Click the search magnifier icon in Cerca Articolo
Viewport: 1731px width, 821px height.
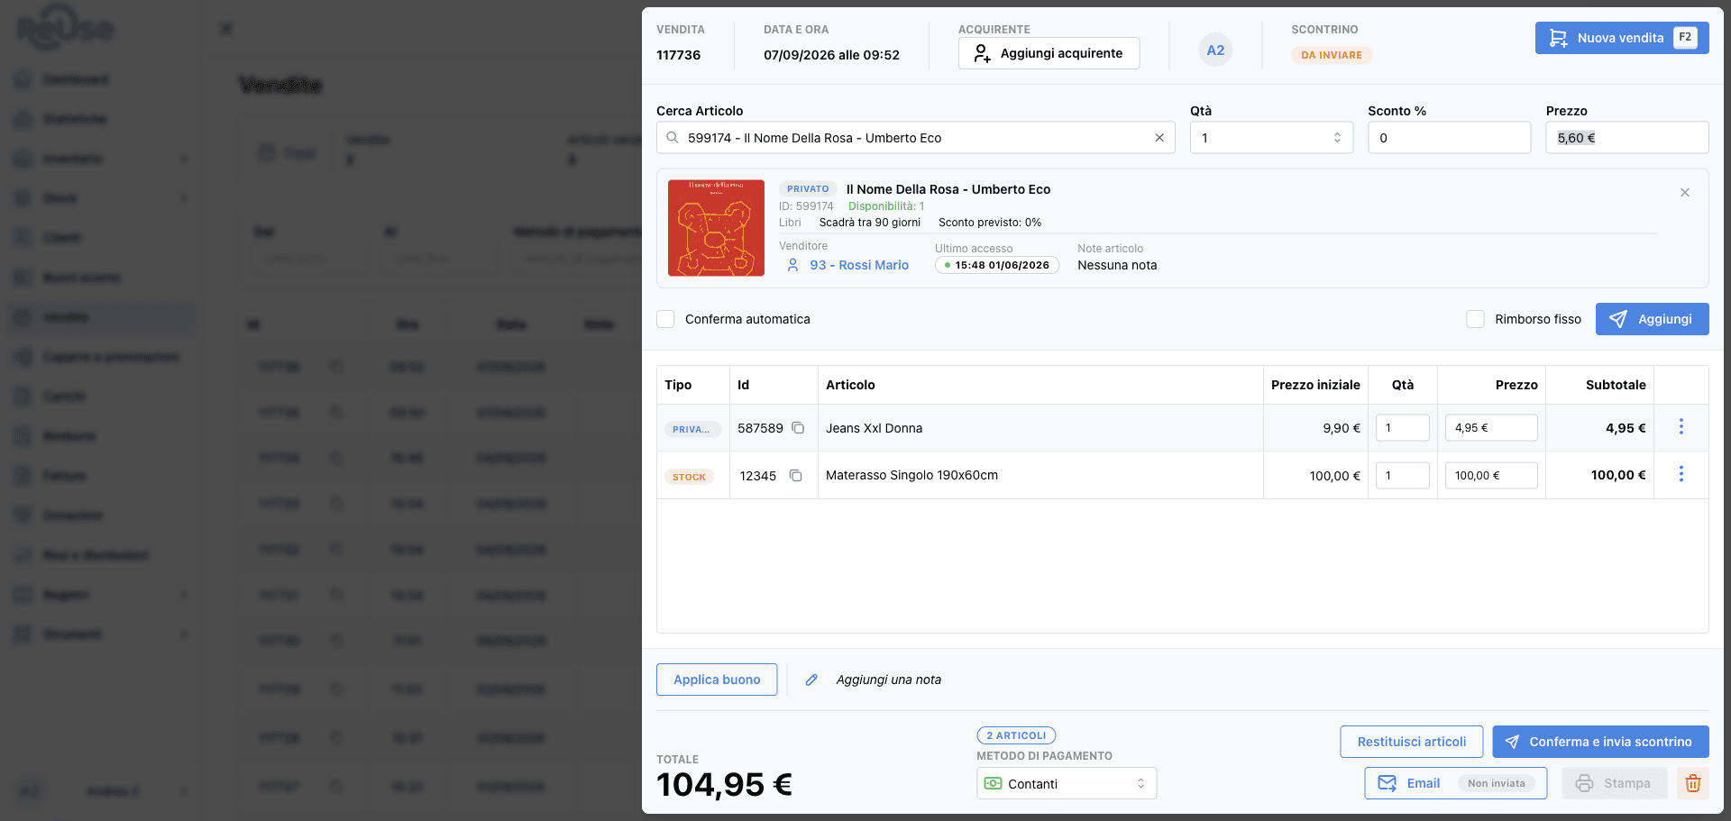point(673,138)
